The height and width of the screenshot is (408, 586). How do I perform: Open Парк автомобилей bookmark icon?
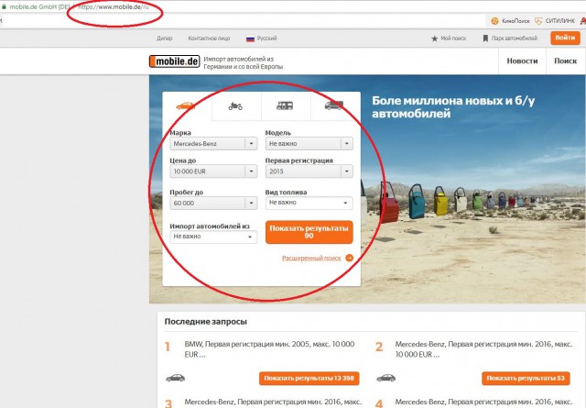[x=485, y=39]
